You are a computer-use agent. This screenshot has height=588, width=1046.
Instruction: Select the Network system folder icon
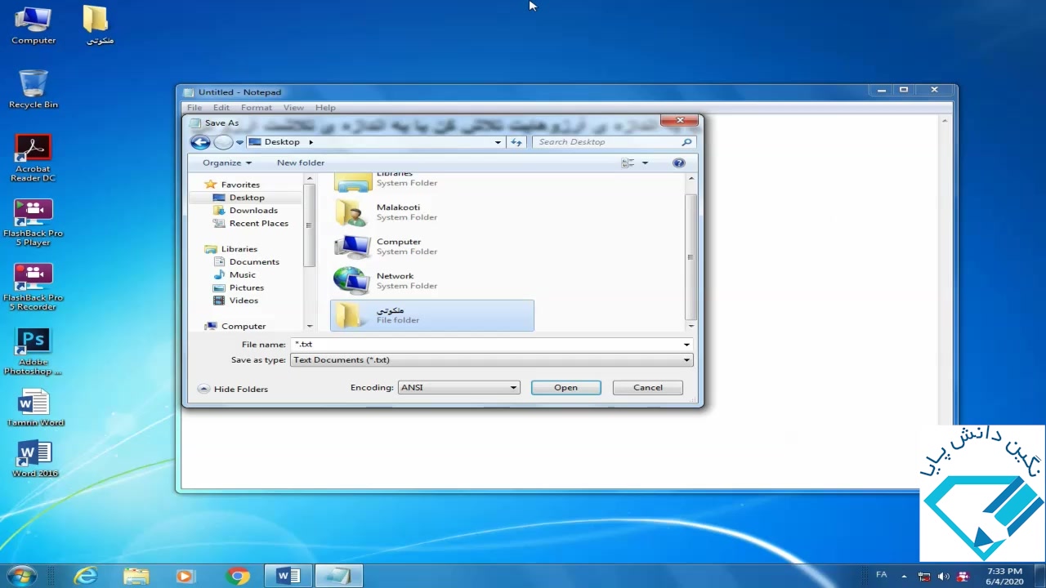[x=351, y=280]
